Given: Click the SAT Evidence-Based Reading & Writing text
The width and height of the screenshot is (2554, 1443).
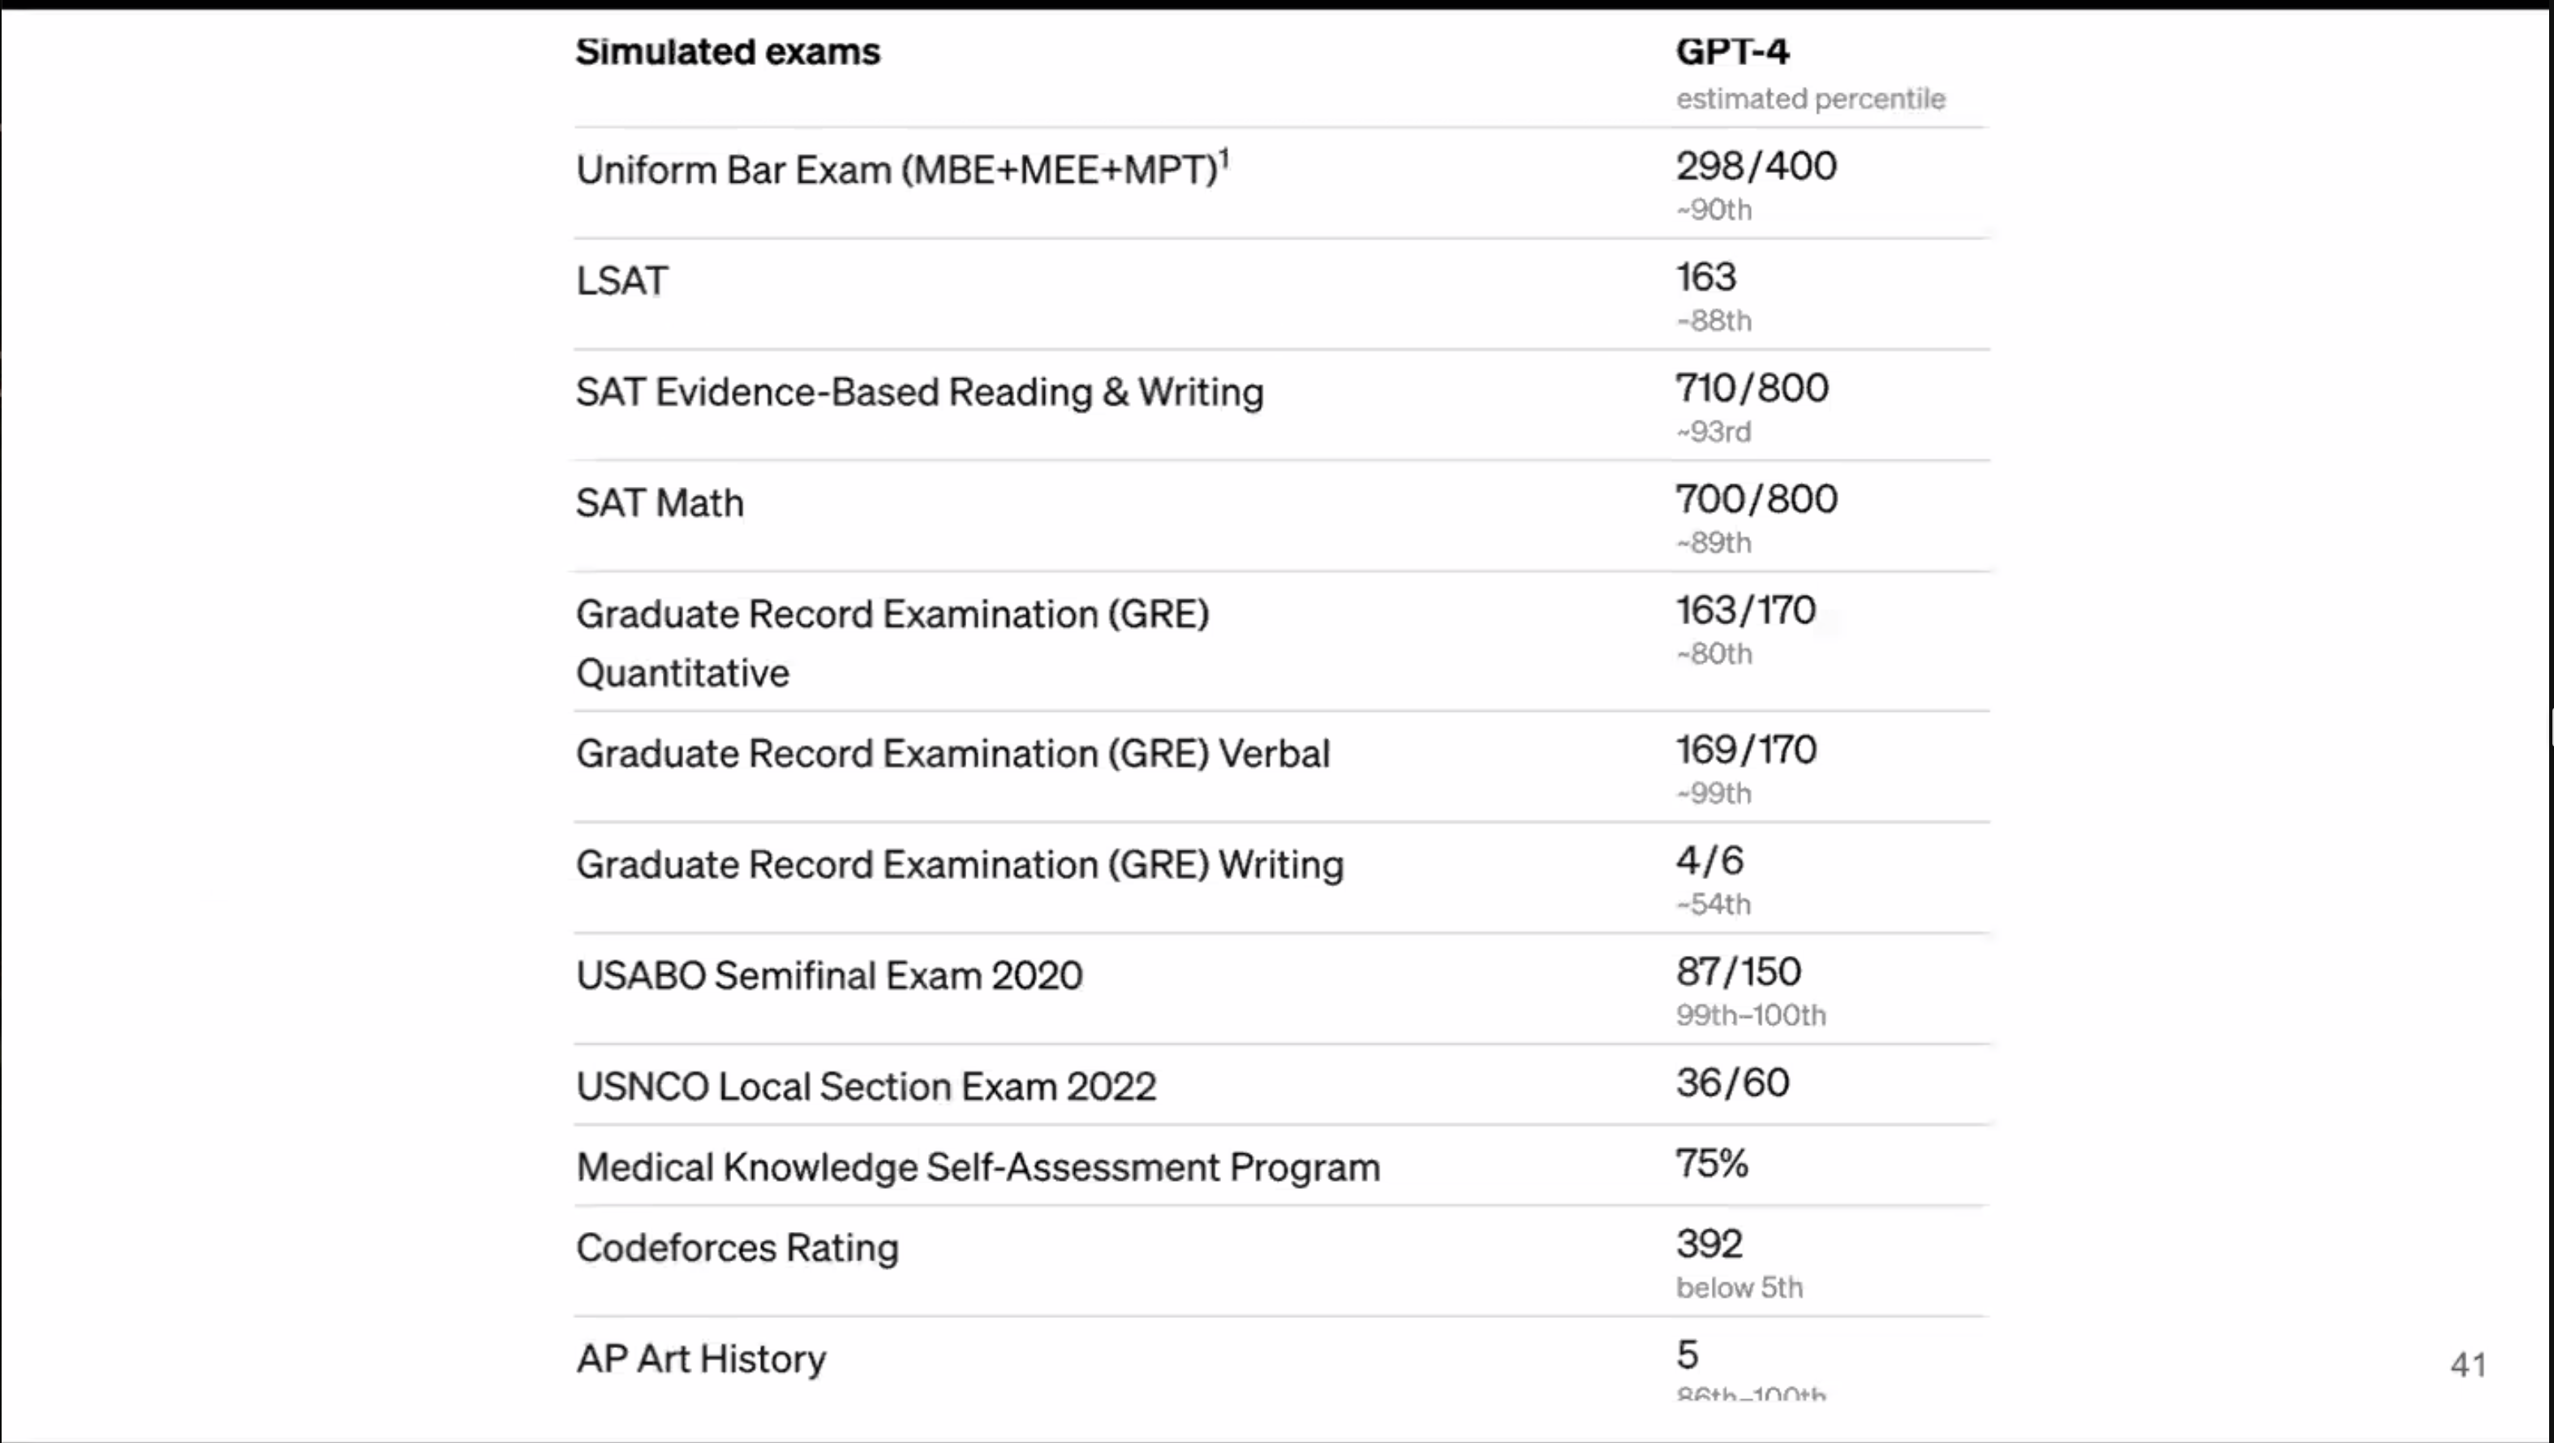Looking at the screenshot, I should (x=919, y=392).
